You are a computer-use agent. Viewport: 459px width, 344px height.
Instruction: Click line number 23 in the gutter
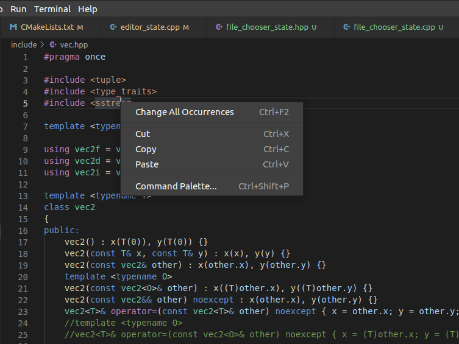[x=23, y=312]
